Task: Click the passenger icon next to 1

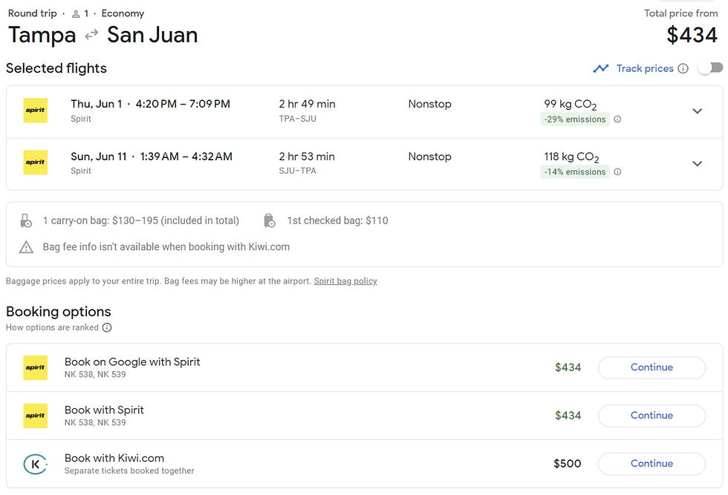Action: pos(76,14)
